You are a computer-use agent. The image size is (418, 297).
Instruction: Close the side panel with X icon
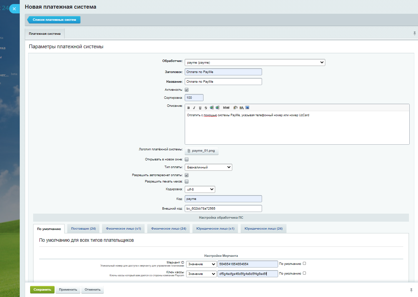(x=14, y=9)
